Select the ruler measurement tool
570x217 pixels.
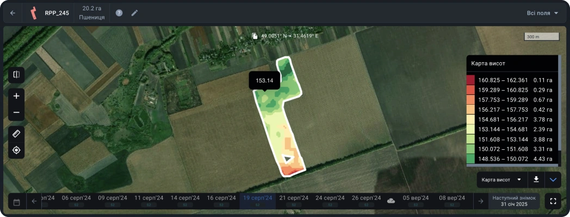(16, 133)
